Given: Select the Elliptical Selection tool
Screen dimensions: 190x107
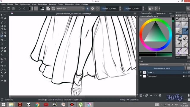Looking at the screenshot, I should pyautogui.click(x=5, y=66).
